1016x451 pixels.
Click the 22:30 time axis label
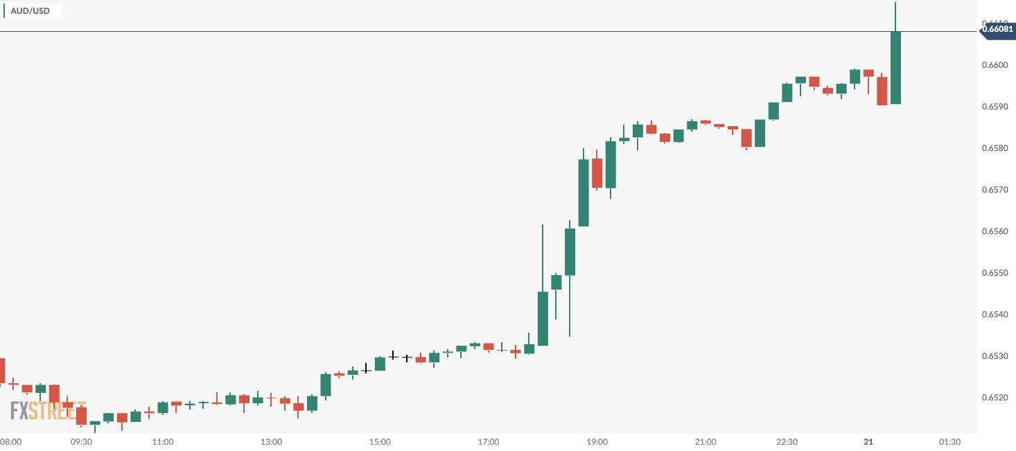787,442
